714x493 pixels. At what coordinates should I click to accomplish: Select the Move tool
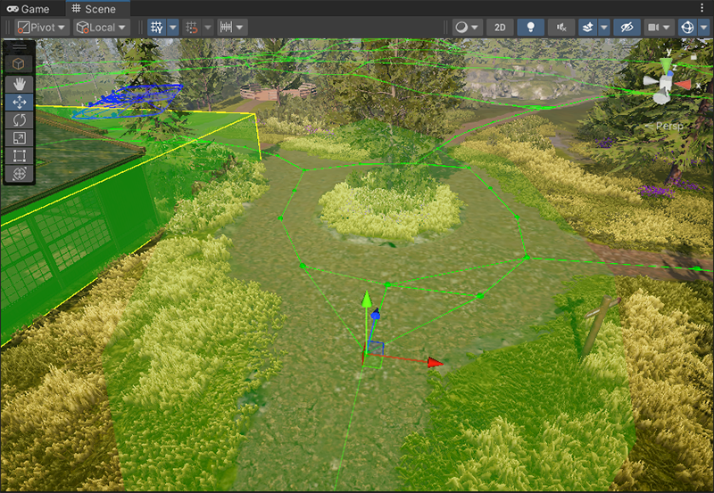[x=20, y=102]
